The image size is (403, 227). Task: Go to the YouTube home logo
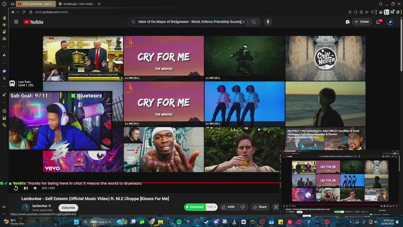click(x=33, y=22)
